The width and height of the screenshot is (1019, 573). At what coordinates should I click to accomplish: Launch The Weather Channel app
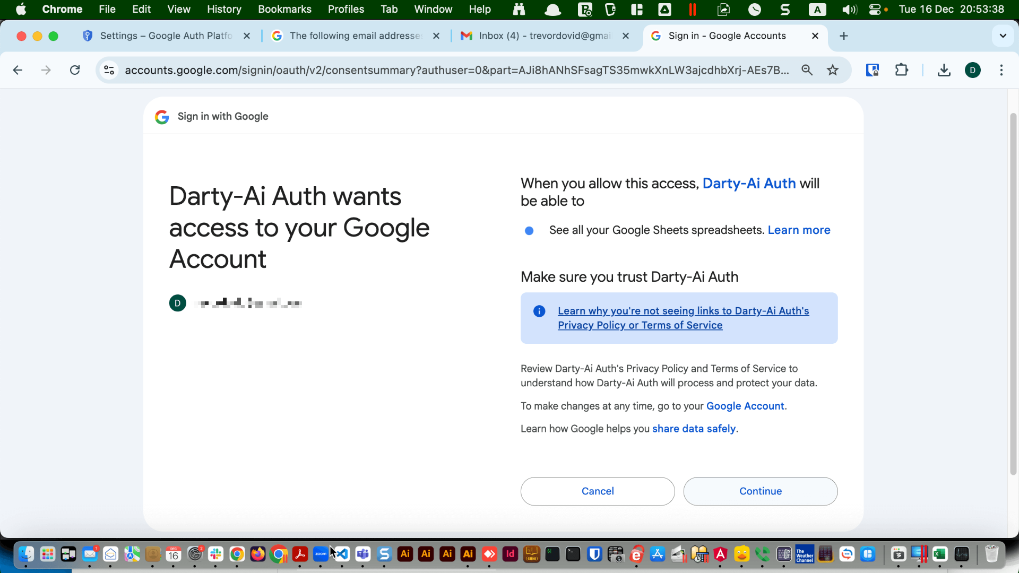coord(804,554)
